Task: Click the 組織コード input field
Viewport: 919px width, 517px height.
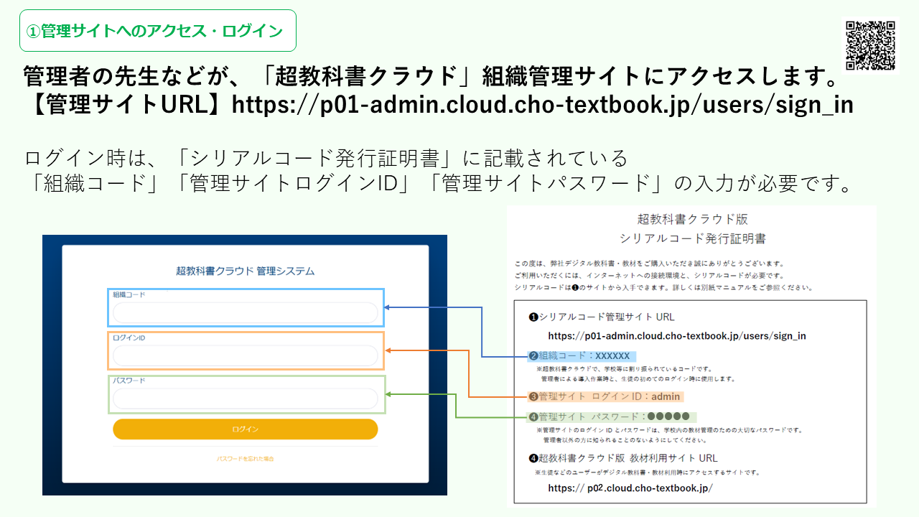Action: pyautogui.click(x=245, y=312)
